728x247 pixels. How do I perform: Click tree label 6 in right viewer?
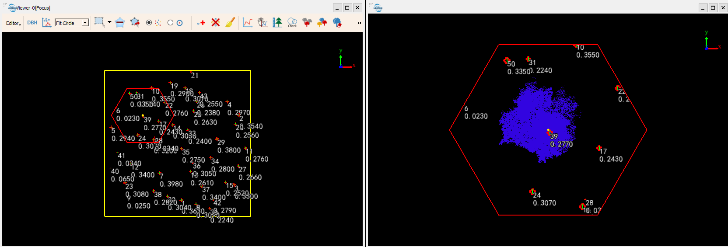[x=466, y=108]
